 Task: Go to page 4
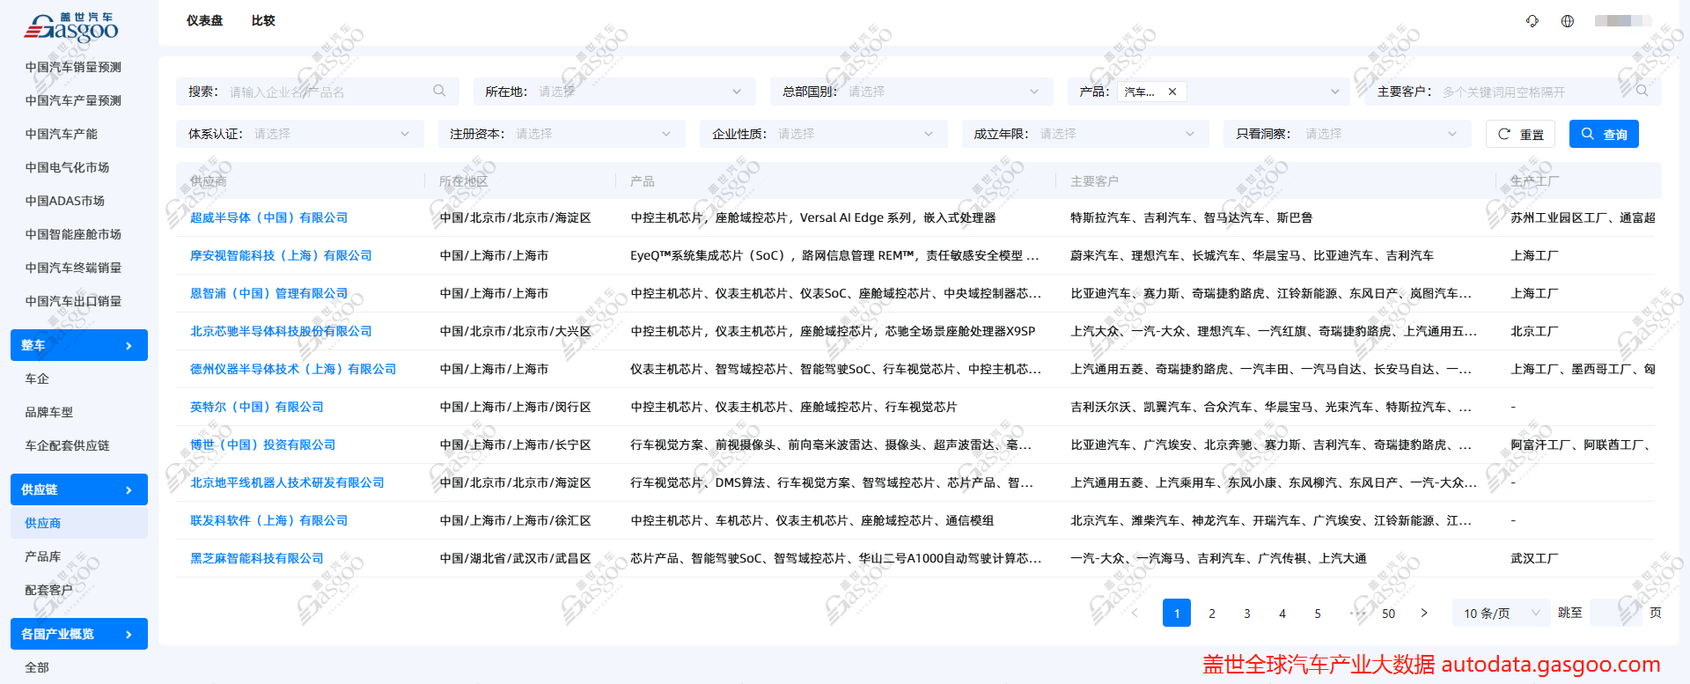tap(1282, 613)
